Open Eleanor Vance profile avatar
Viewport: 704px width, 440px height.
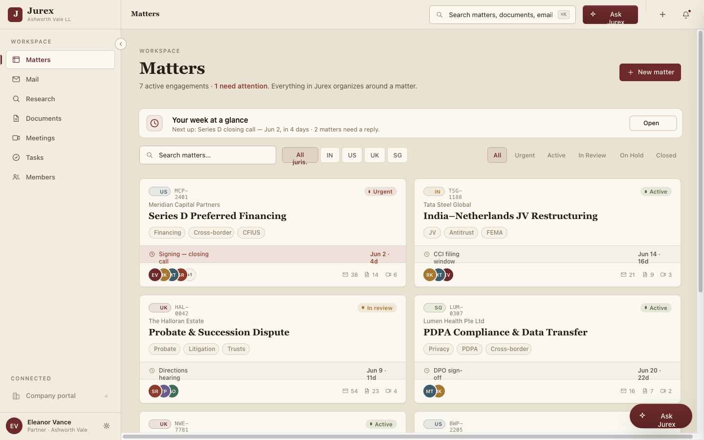click(14, 426)
